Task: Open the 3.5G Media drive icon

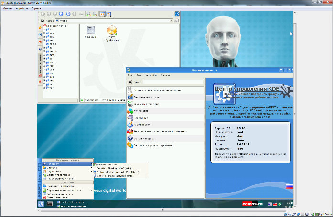Action: point(91,32)
